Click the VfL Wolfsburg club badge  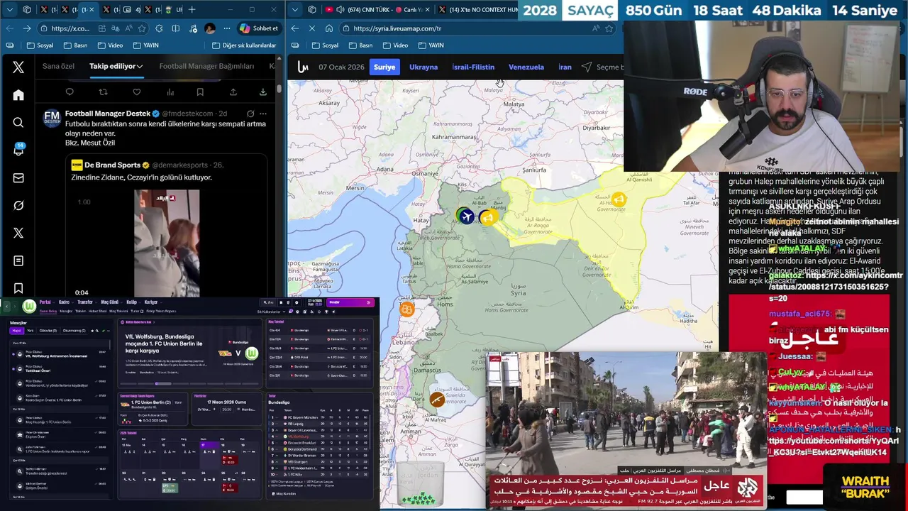click(28, 307)
